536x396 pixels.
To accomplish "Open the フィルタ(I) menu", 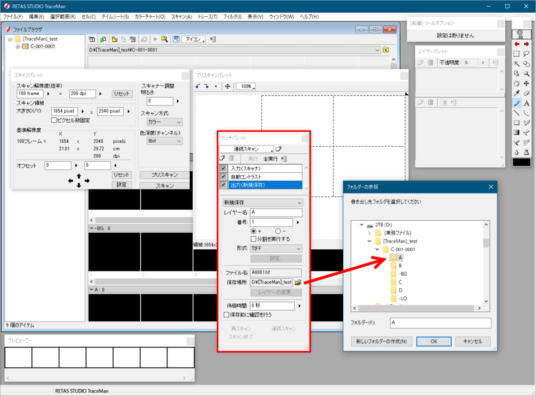I will [232, 17].
